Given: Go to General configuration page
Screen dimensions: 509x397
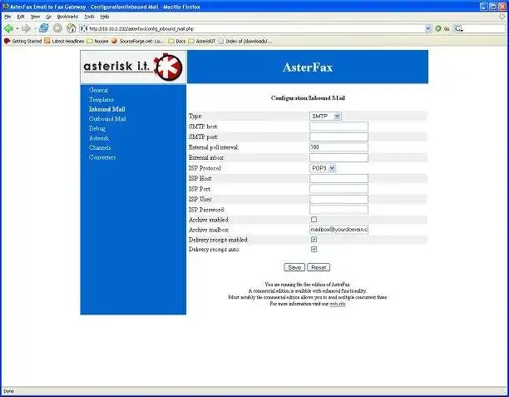Looking at the screenshot, I should point(98,90).
